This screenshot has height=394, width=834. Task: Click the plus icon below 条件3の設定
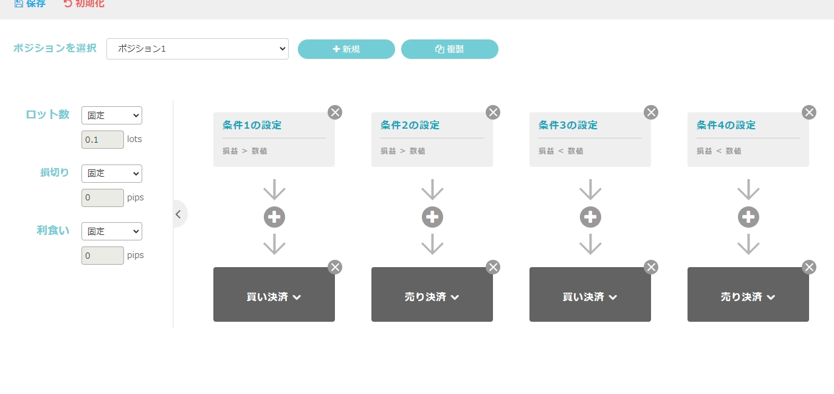click(590, 217)
